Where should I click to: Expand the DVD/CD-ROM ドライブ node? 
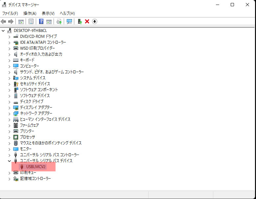click(9, 37)
